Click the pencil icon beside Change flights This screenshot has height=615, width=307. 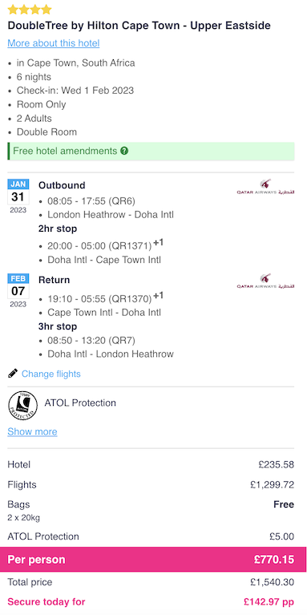[x=13, y=374]
